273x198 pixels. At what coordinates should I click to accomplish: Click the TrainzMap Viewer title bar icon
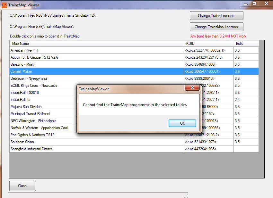[4, 5]
